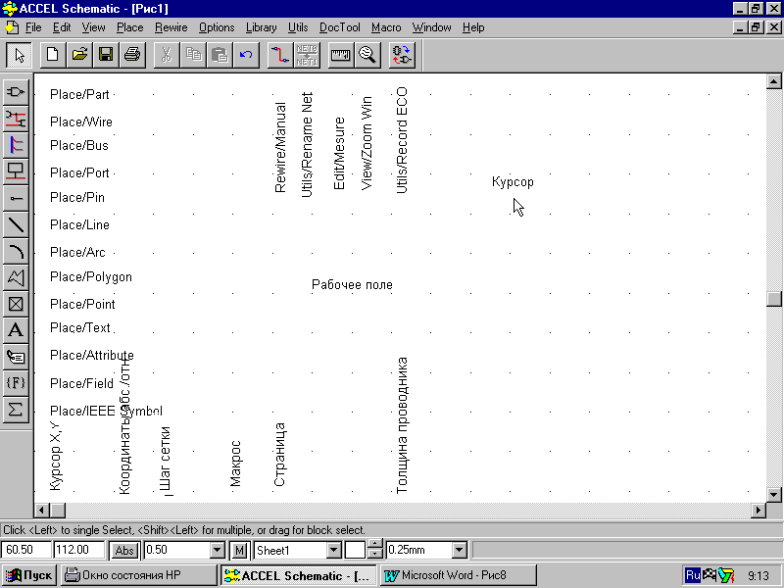Click the horizontal scrollbar left arrow
Image resolution: width=784 pixels, height=588 pixels.
point(42,511)
